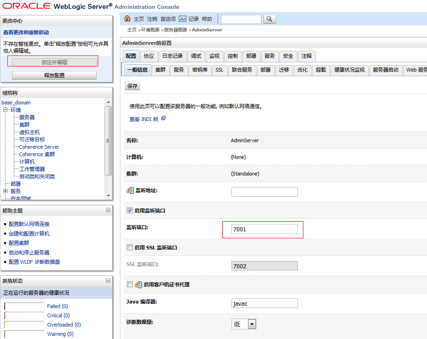Open 帮助 in the top toolbar
Image resolution: width=427 pixels, height=339 pixels.
click(x=207, y=19)
